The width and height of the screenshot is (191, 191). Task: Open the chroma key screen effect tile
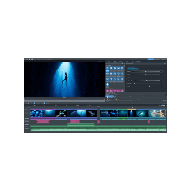118,69
